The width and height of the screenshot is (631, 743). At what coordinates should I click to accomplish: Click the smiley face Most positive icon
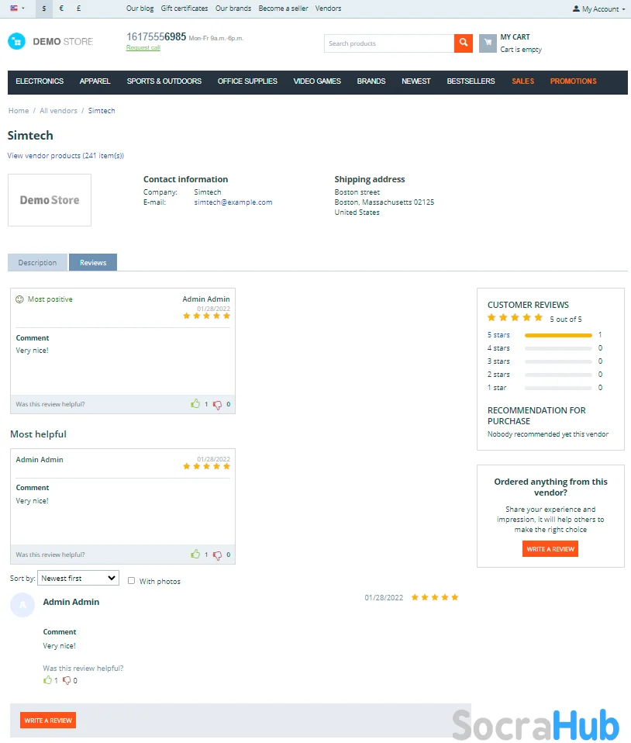(x=19, y=299)
